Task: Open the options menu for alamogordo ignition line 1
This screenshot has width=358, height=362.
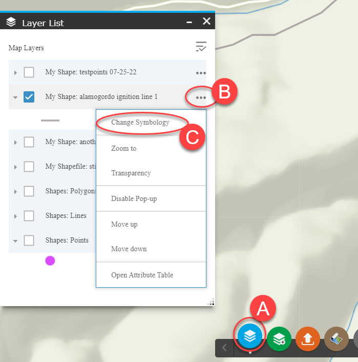Action: click(201, 97)
